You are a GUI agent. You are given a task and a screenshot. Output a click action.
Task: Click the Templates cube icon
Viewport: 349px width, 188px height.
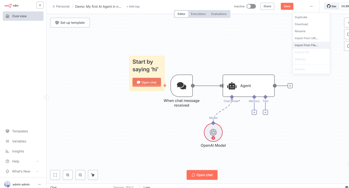point(7,131)
